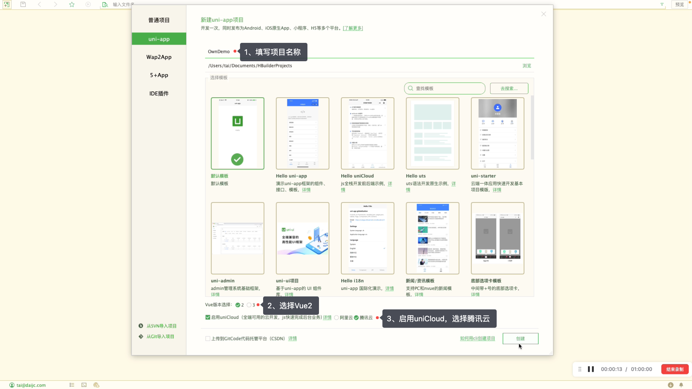
Task: Select the 底部选项卡模板 template thumbnail
Action: coord(497,238)
